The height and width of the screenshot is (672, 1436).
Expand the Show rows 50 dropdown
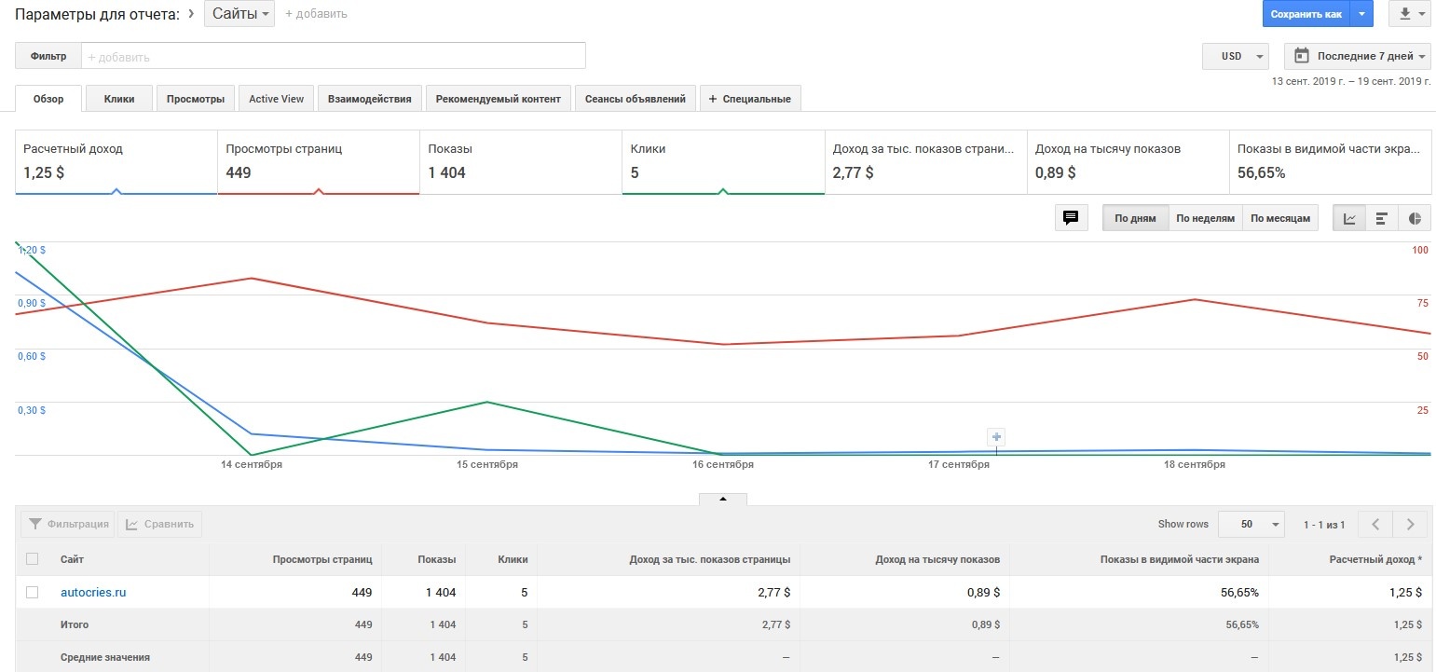(x=1251, y=524)
